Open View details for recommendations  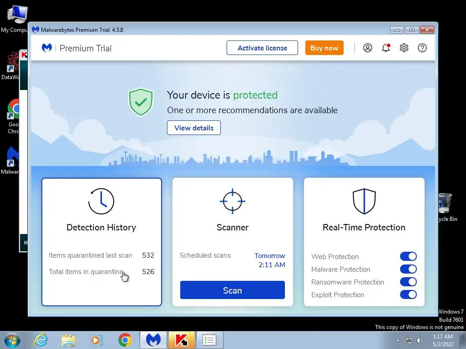click(194, 128)
